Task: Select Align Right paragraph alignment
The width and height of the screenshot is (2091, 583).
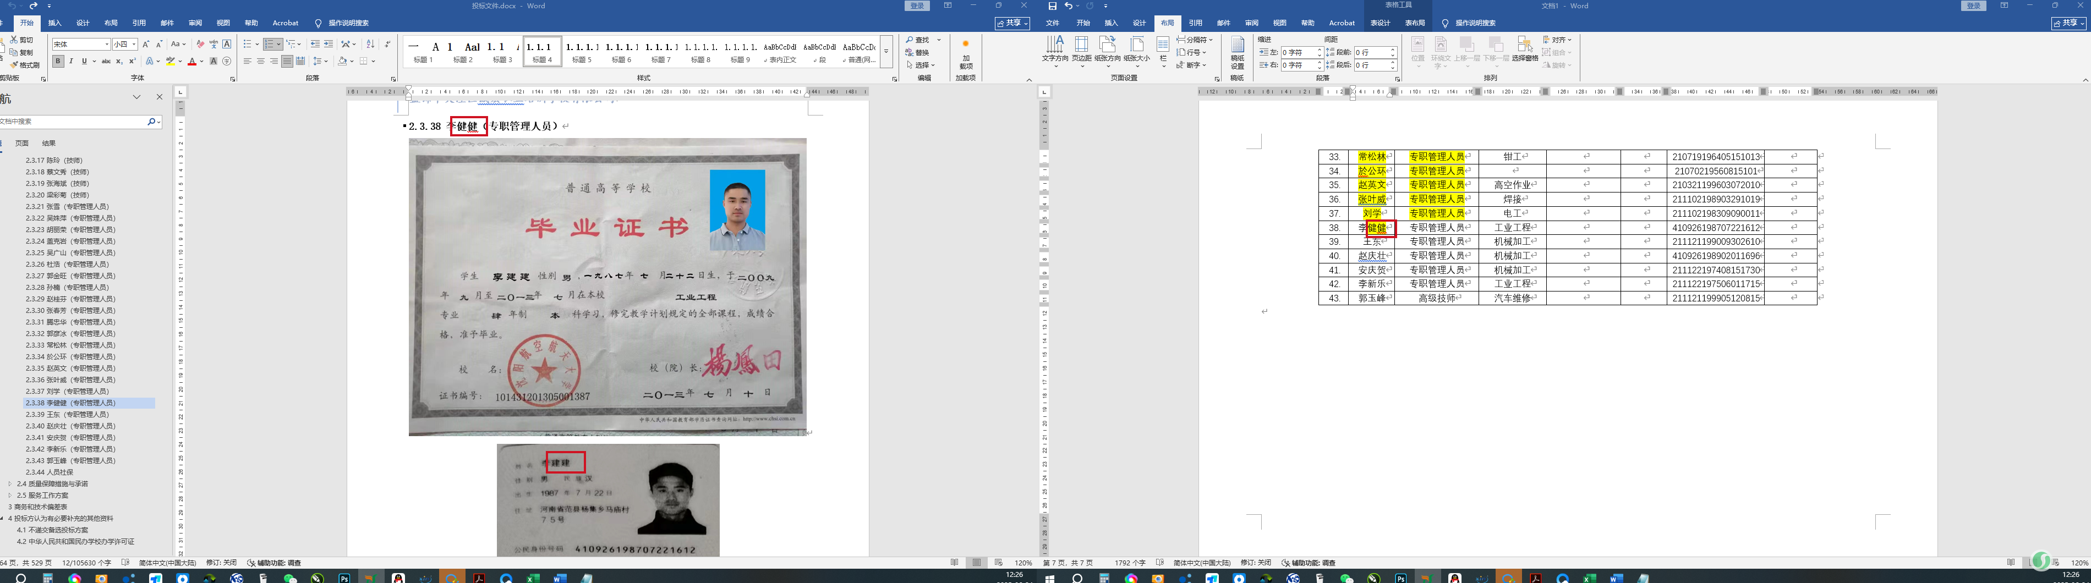Action: coord(273,62)
